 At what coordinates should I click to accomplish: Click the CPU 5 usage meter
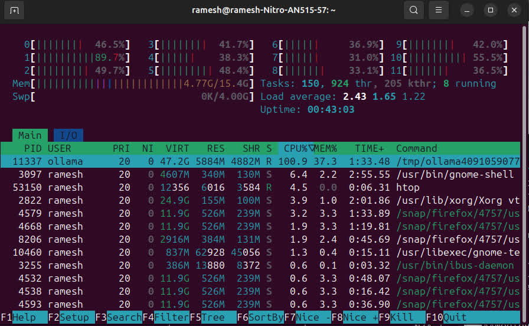click(x=201, y=70)
